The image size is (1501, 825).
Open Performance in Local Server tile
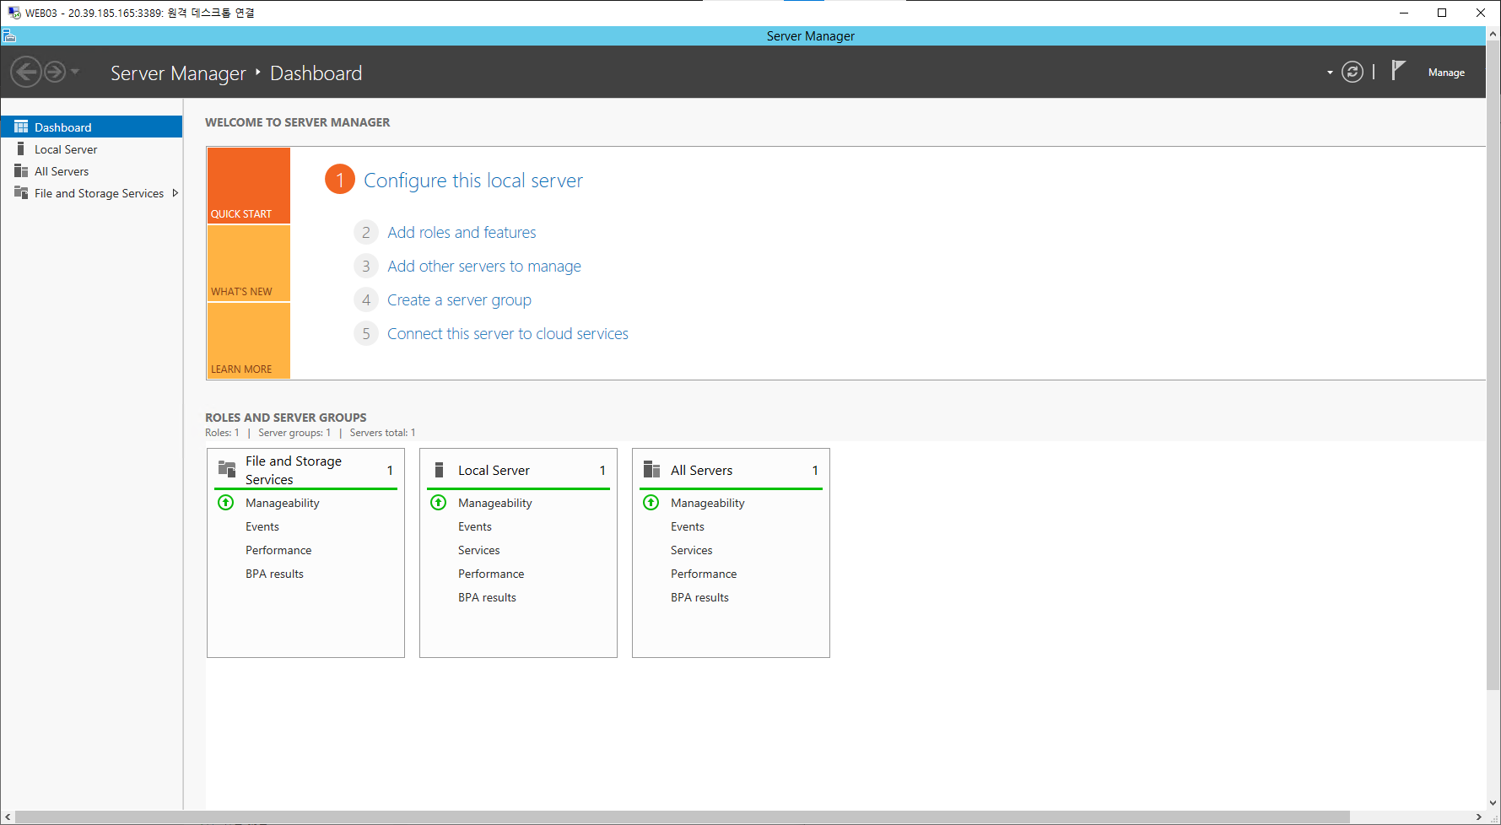tap(491, 574)
